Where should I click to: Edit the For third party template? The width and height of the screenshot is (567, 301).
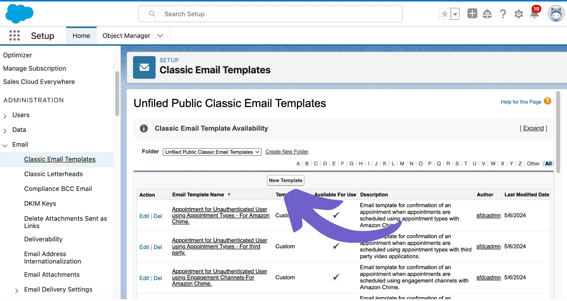pyautogui.click(x=144, y=247)
